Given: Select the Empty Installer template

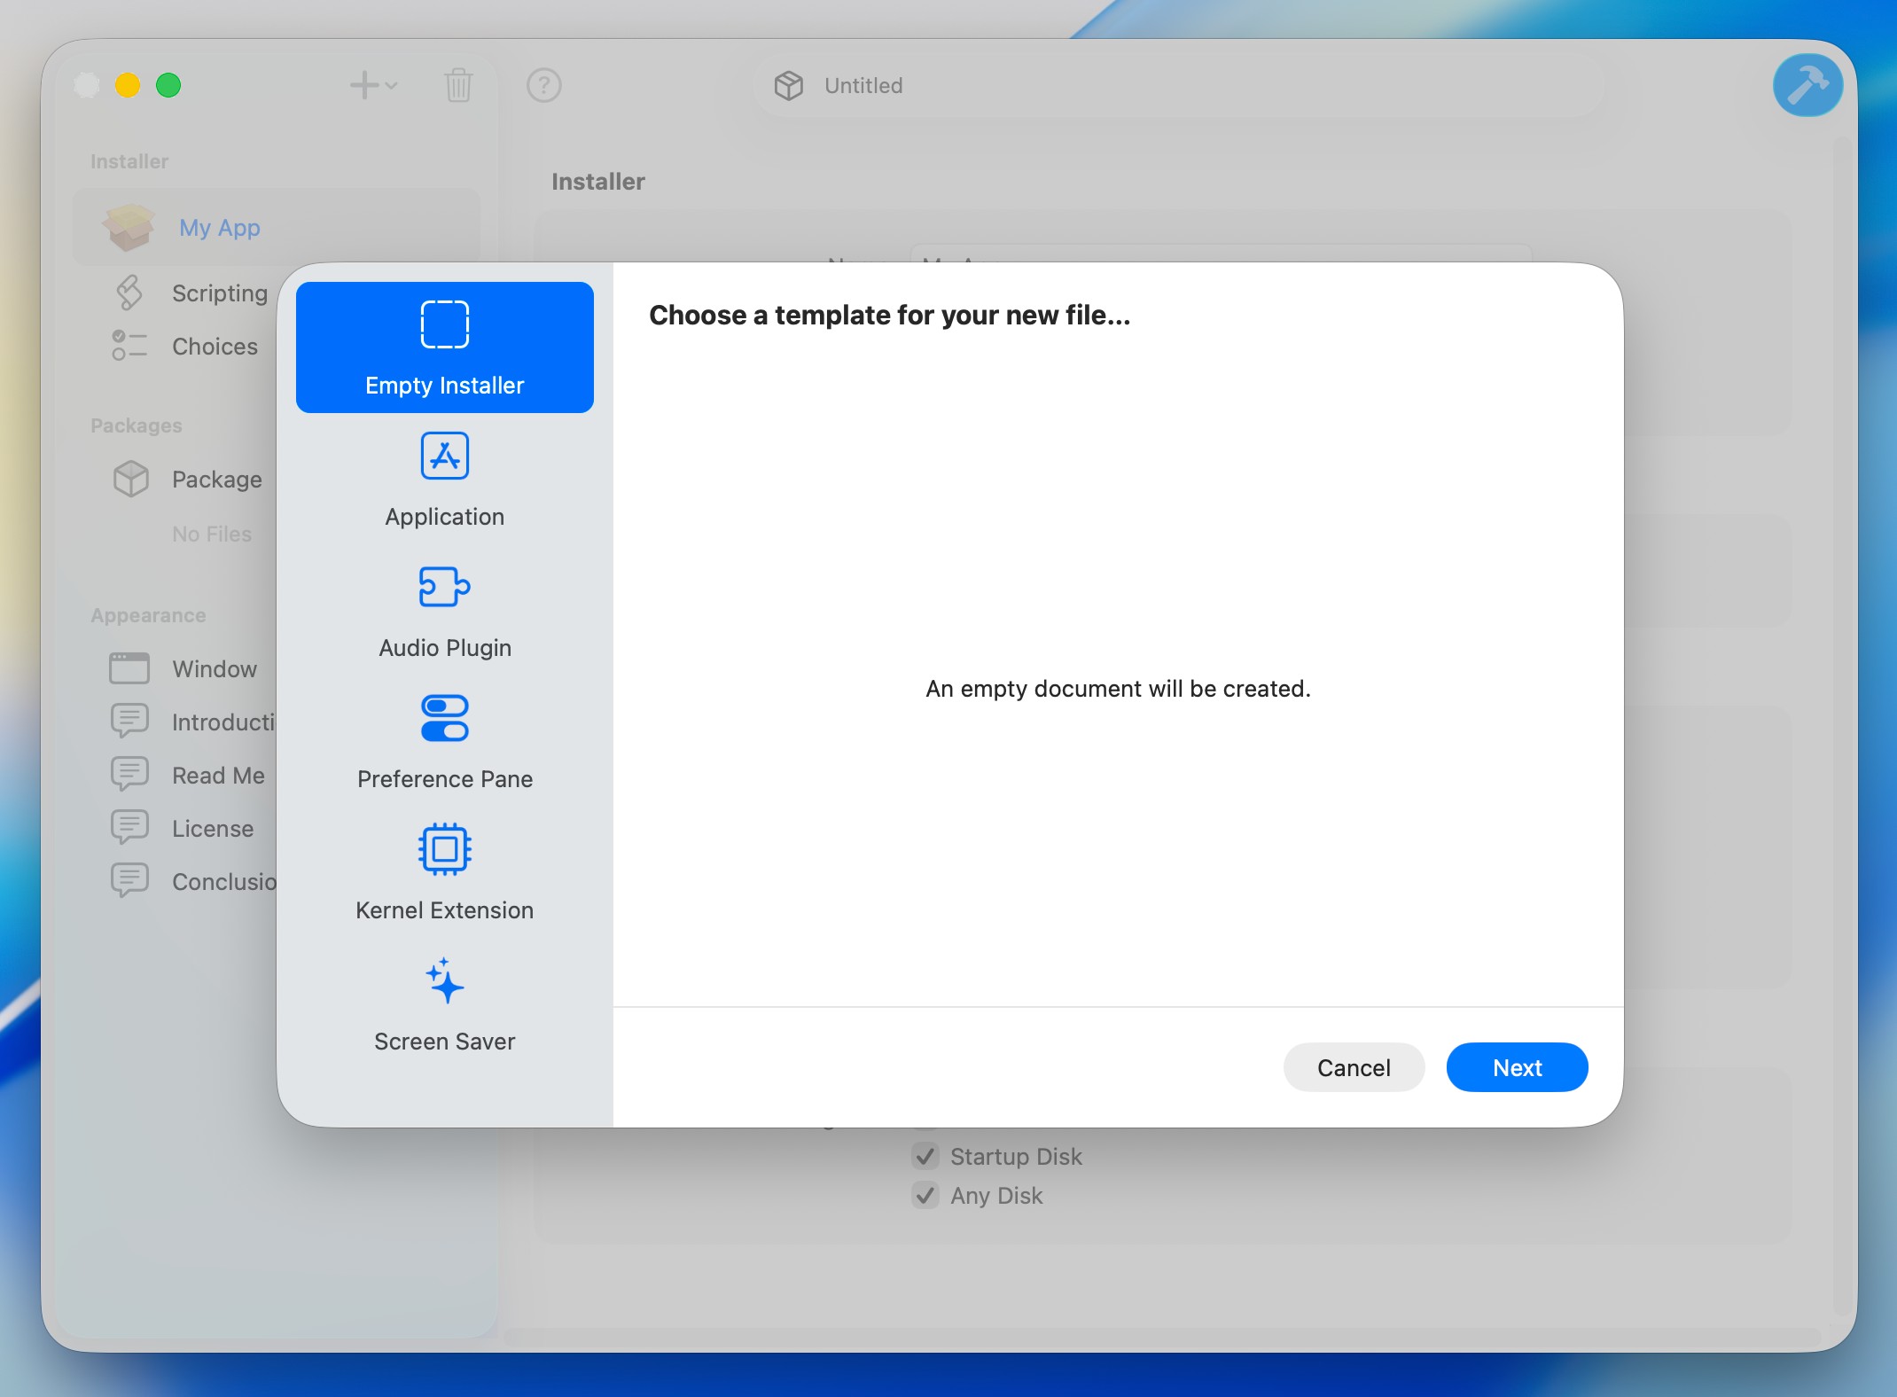Looking at the screenshot, I should 444,347.
